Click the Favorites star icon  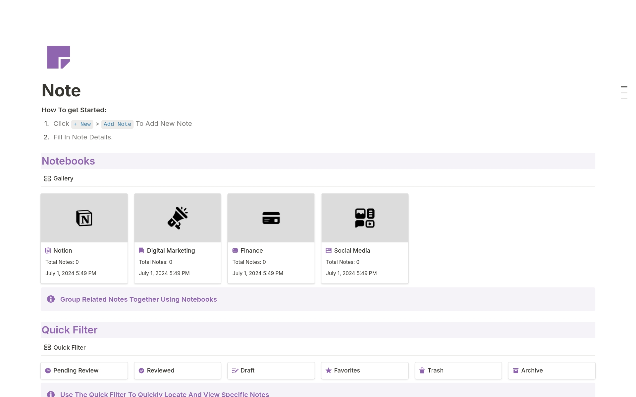(x=329, y=371)
